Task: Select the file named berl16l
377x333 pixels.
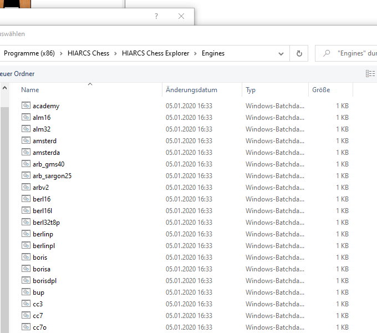Action: (42, 210)
